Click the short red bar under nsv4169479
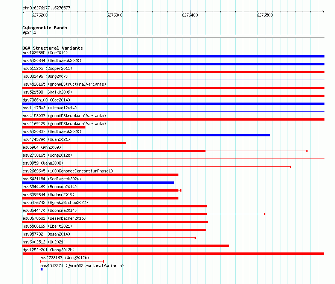The image size is (335, 284). coord(54,127)
